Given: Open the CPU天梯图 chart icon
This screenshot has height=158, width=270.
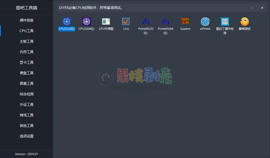Looking at the screenshot, I should [106, 22].
